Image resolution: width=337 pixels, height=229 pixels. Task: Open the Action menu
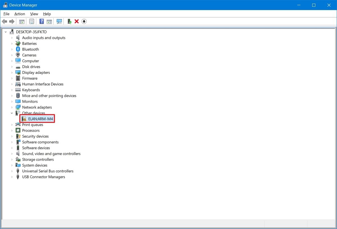pos(19,14)
